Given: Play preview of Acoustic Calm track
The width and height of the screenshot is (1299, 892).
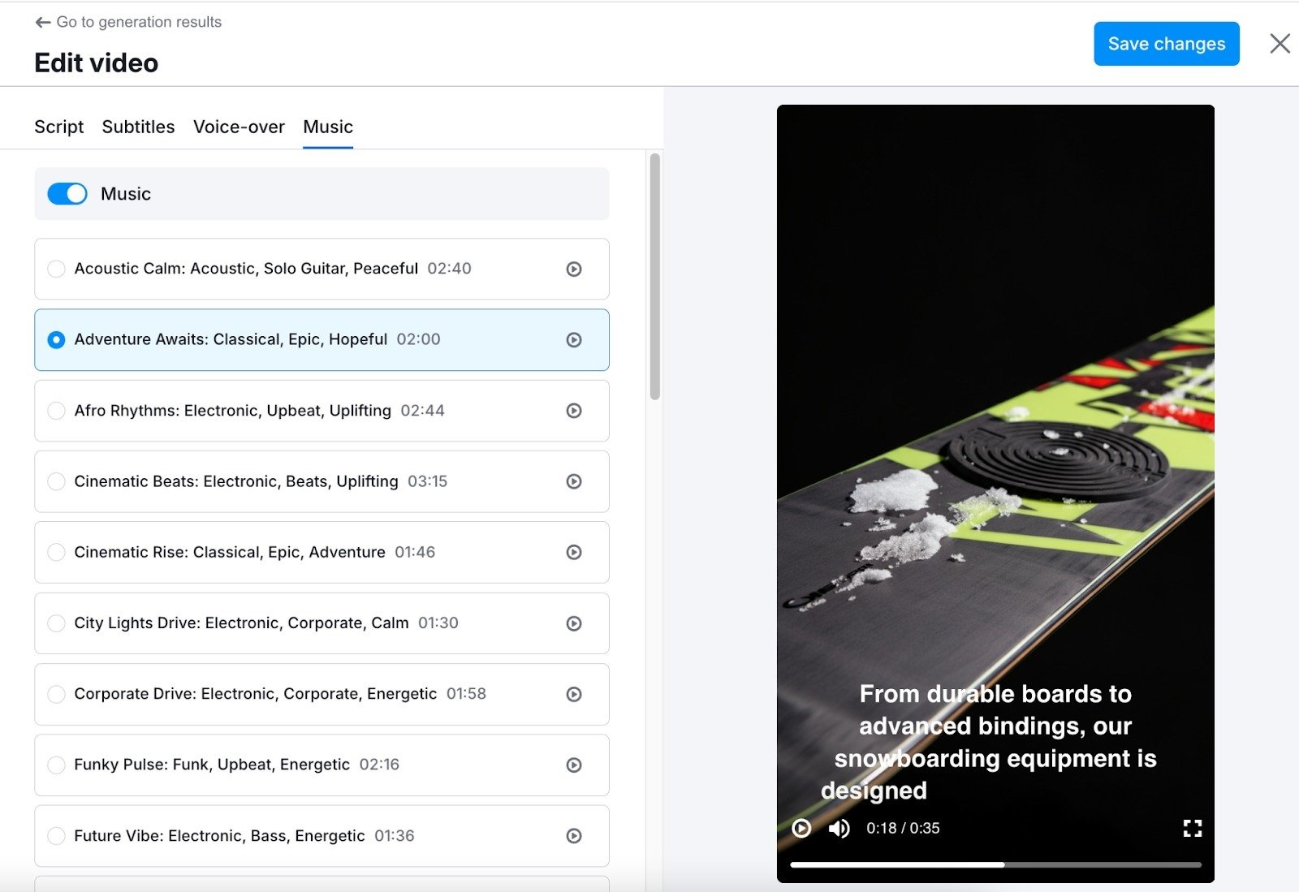Looking at the screenshot, I should [x=575, y=269].
